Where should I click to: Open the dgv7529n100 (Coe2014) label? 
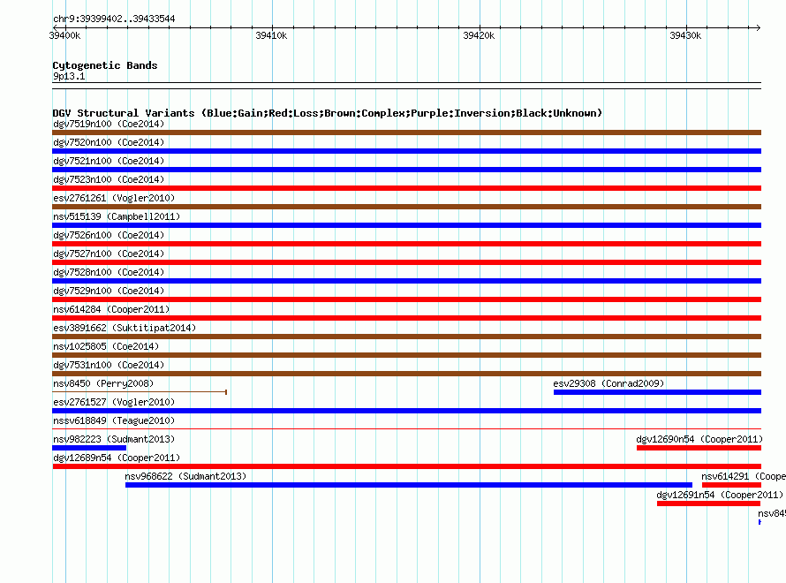pos(109,291)
